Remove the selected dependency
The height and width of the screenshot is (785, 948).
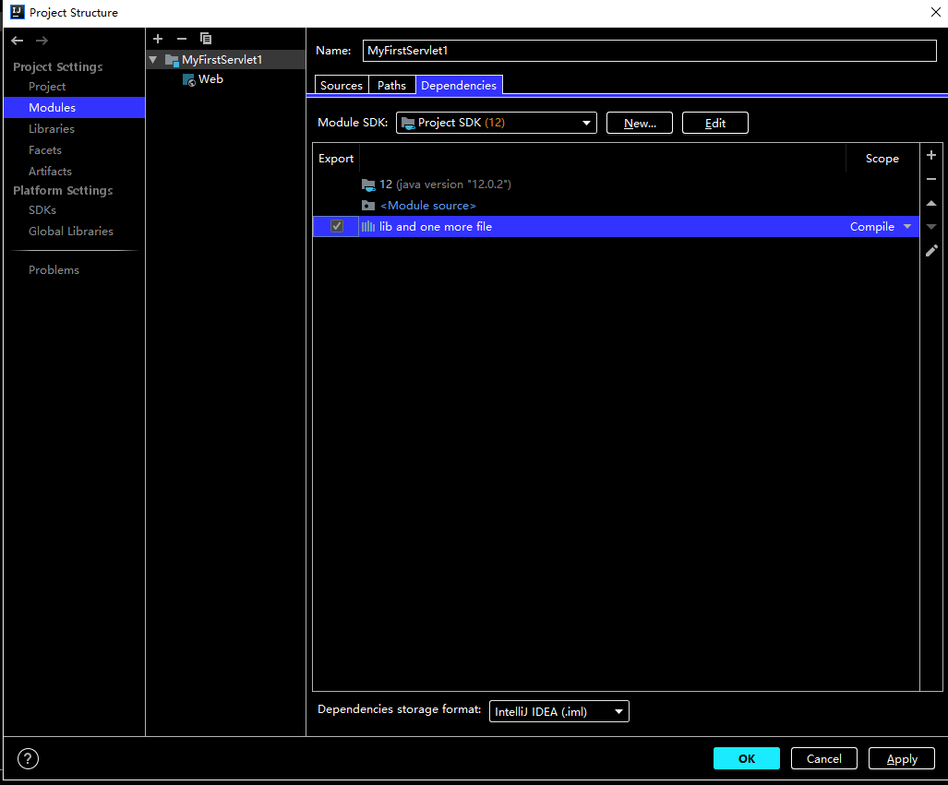(931, 179)
